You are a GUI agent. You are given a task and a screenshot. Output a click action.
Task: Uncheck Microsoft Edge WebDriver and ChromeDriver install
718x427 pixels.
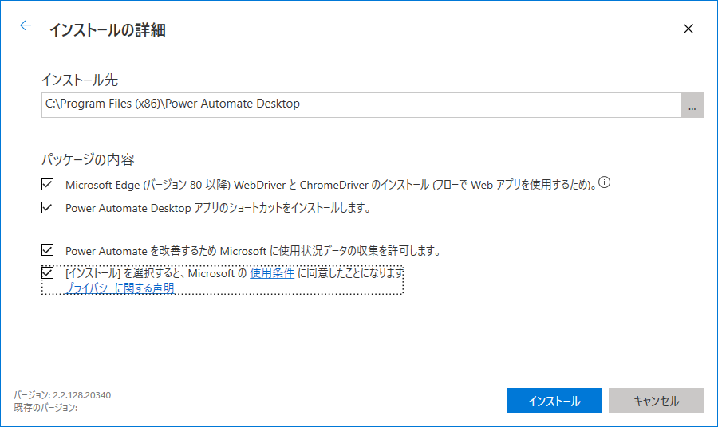click(48, 184)
